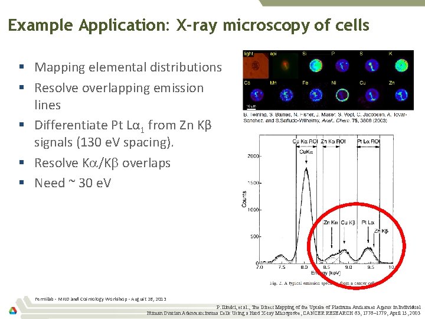Click the 'Resolve Kα/Kβ overlaps' bullet
425x319 pixels.
[x=103, y=163]
